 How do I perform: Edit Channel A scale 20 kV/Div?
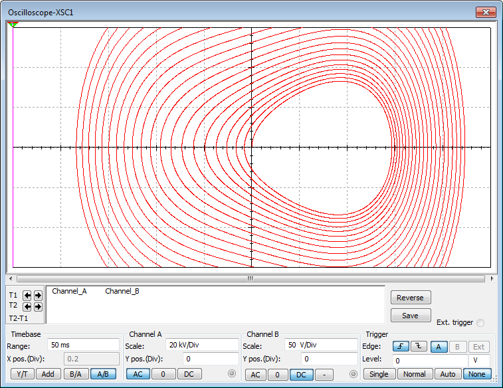pyautogui.click(x=202, y=345)
